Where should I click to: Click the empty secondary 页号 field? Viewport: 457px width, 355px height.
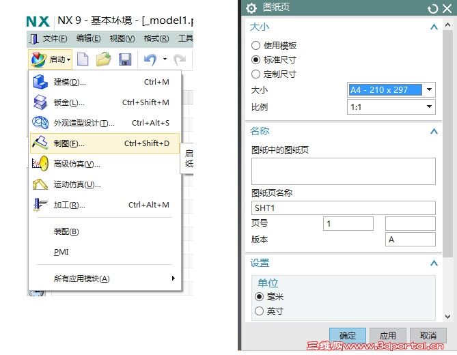click(411, 224)
